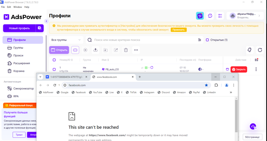267x141 pixels.
Task: Click the Новый профиль button
Action: 19,28
